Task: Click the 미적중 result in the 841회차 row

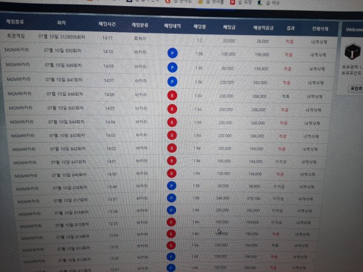Action: (x=281, y=161)
